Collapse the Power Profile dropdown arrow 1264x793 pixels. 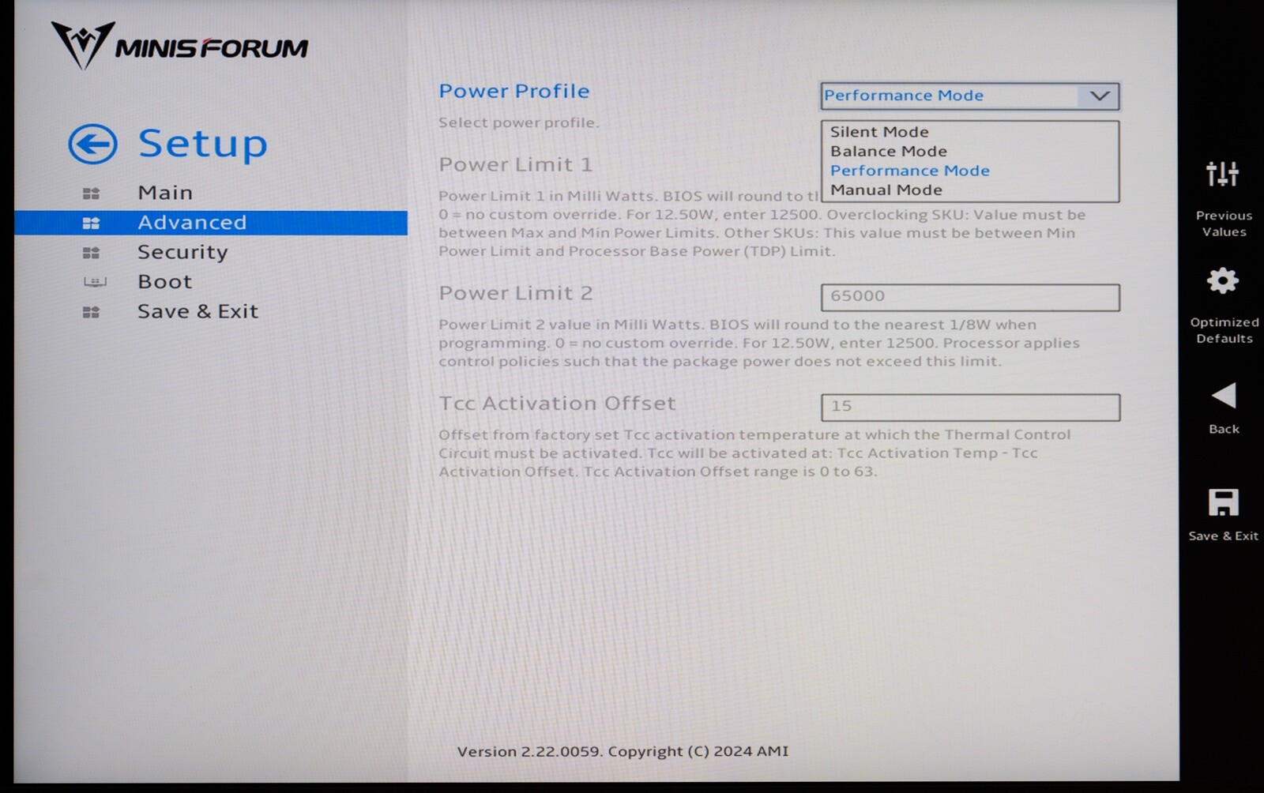[x=1099, y=96]
